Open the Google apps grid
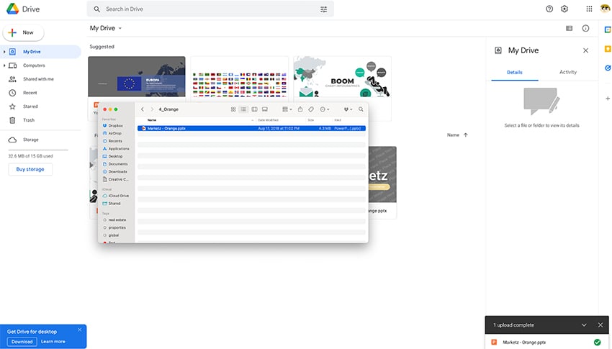The image size is (612, 349). point(589,9)
